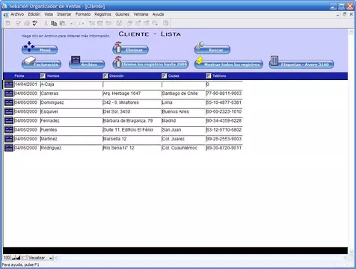Expand the Visualizar mode dropdown
356x269 pixels.
[x=51, y=258]
